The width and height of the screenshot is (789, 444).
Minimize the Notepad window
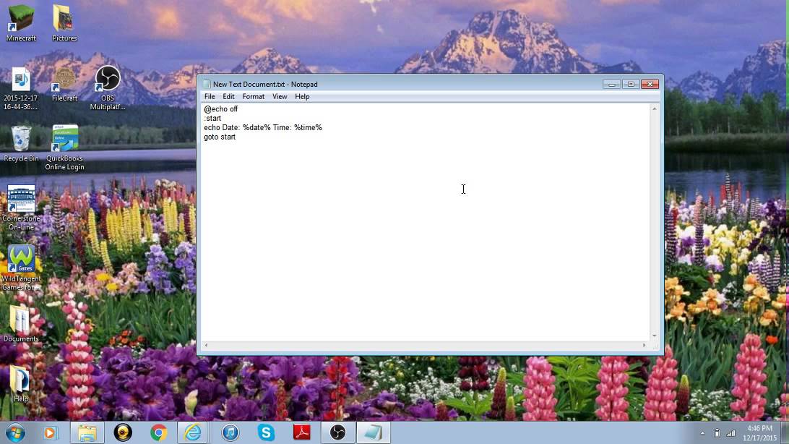pyautogui.click(x=611, y=84)
